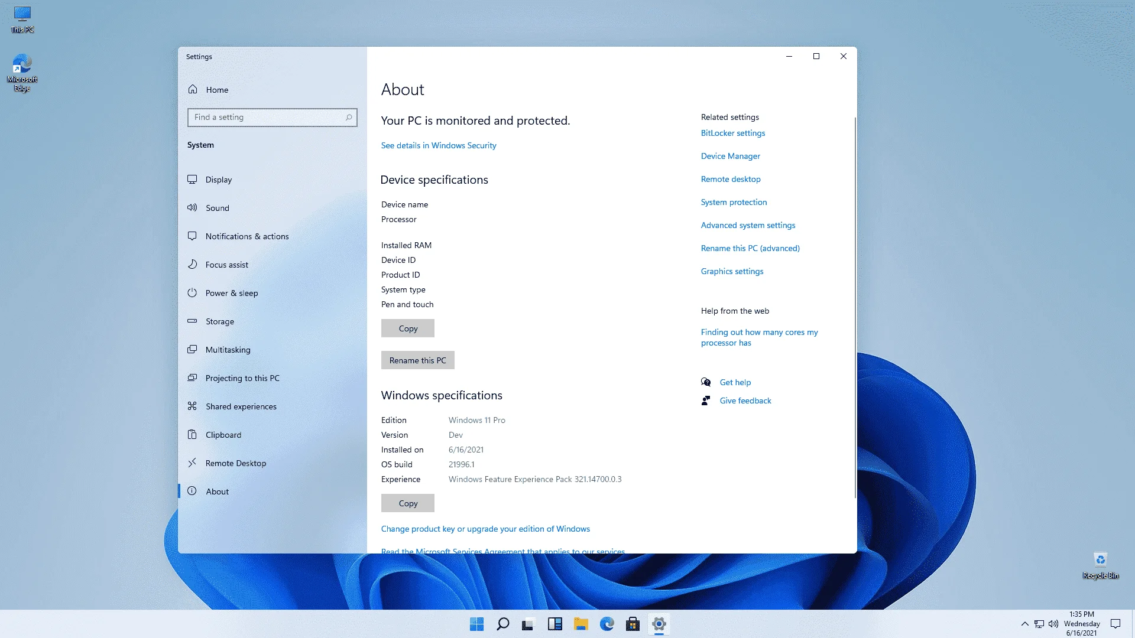
Task: Click the Get help chat icon
Action: click(706, 382)
